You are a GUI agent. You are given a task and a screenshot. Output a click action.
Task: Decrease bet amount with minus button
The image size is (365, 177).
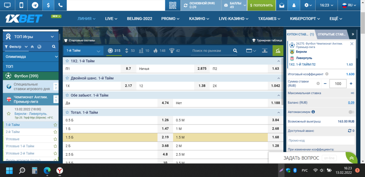pyautogui.click(x=325, y=84)
